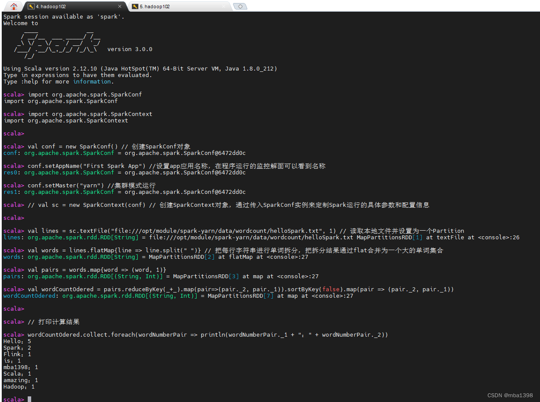Click the blue word "information" in help line
Viewport: 540px width, 402px height.
[x=92, y=82]
